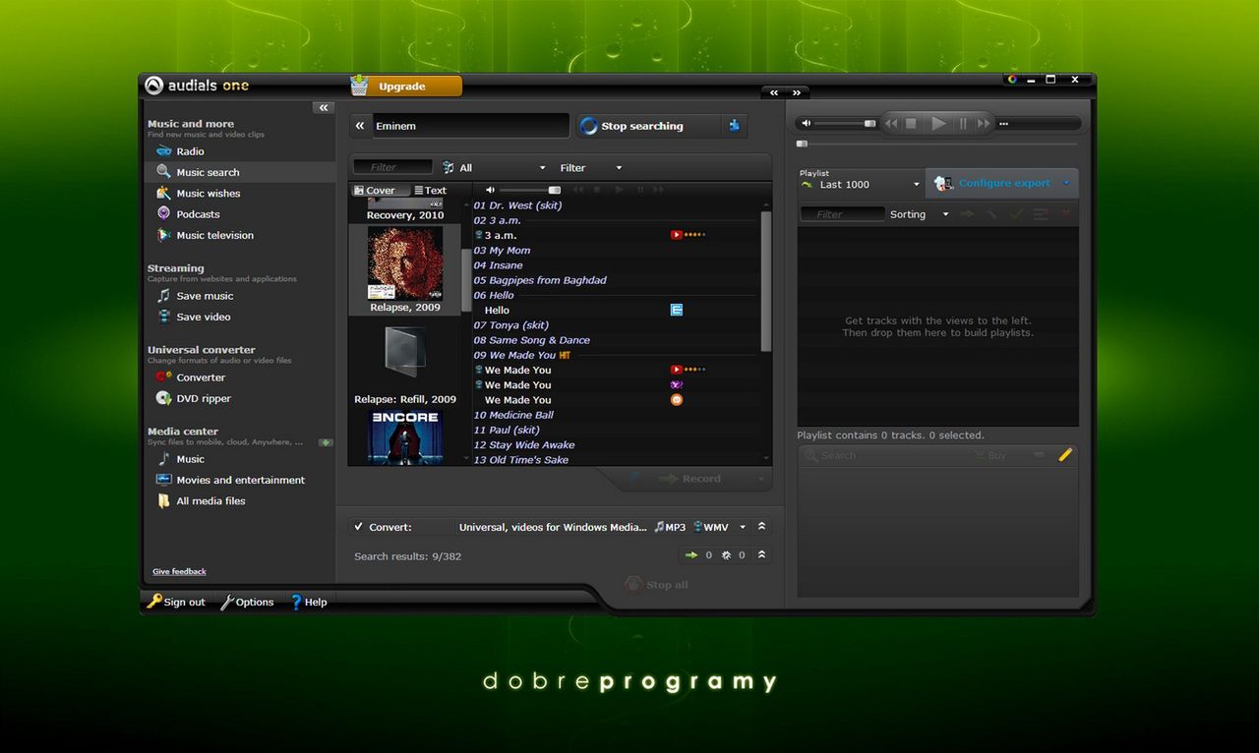The height and width of the screenshot is (753, 1259).
Task: Click the Relapse, 2009 album cover
Action: coord(404,262)
